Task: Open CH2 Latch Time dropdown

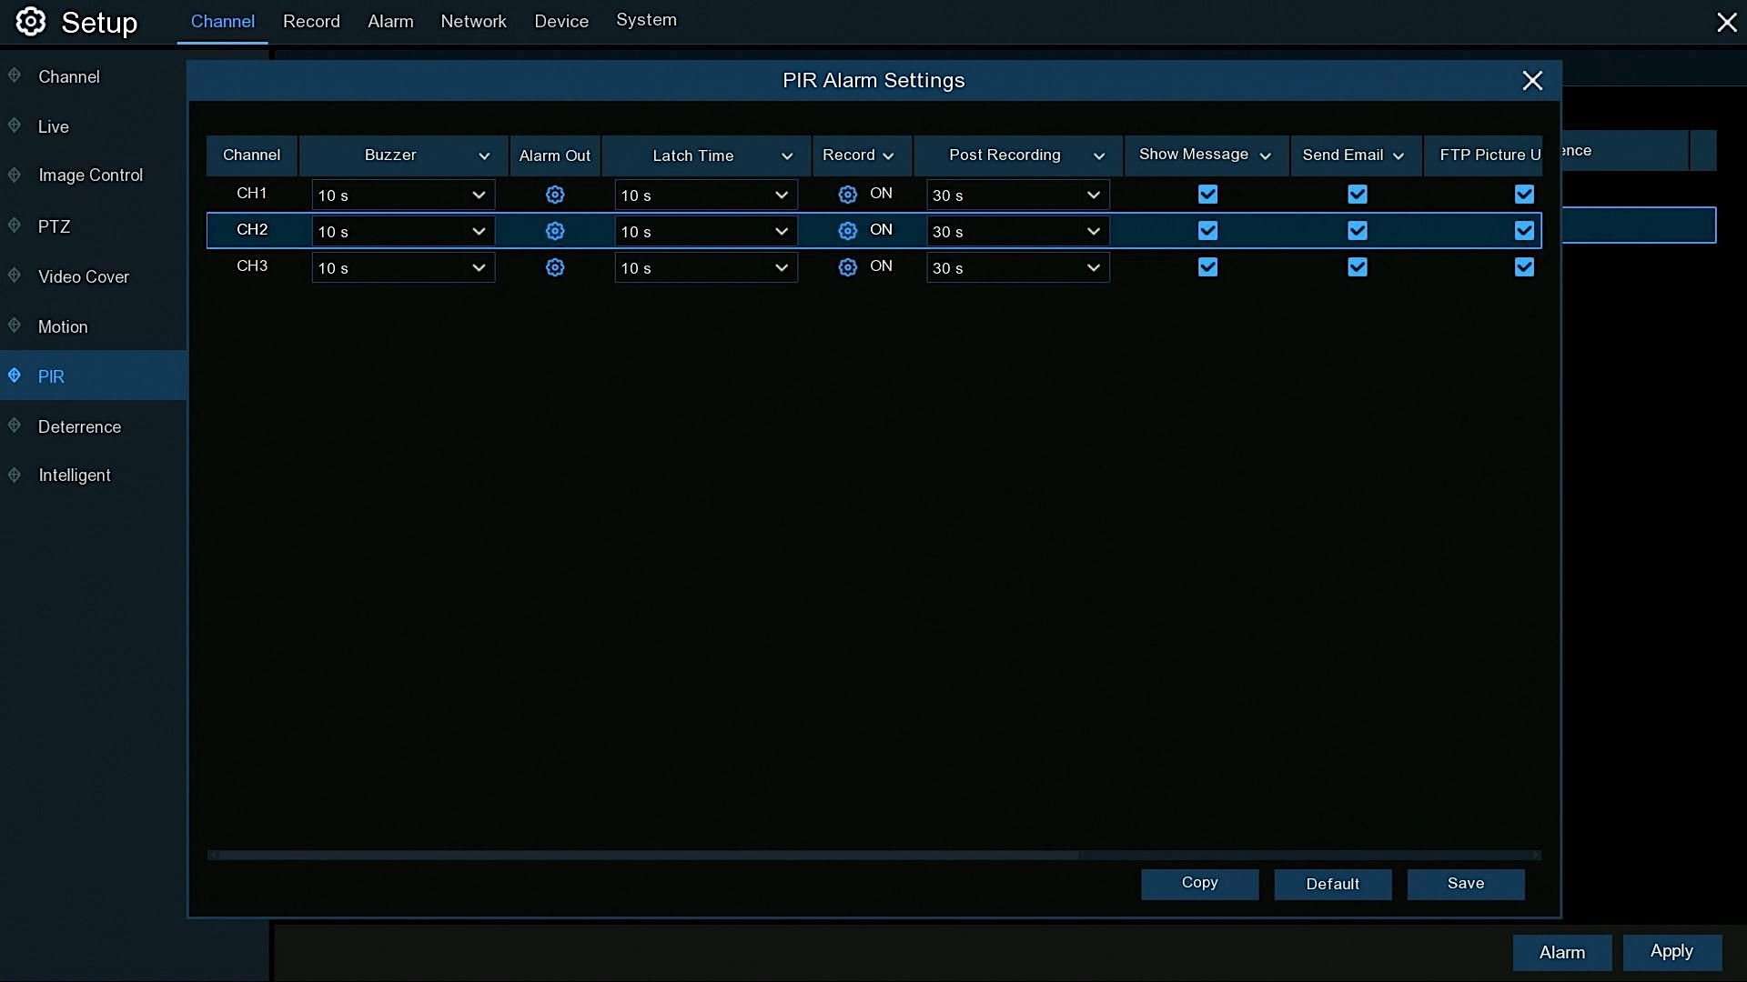Action: [x=705, y=231]
